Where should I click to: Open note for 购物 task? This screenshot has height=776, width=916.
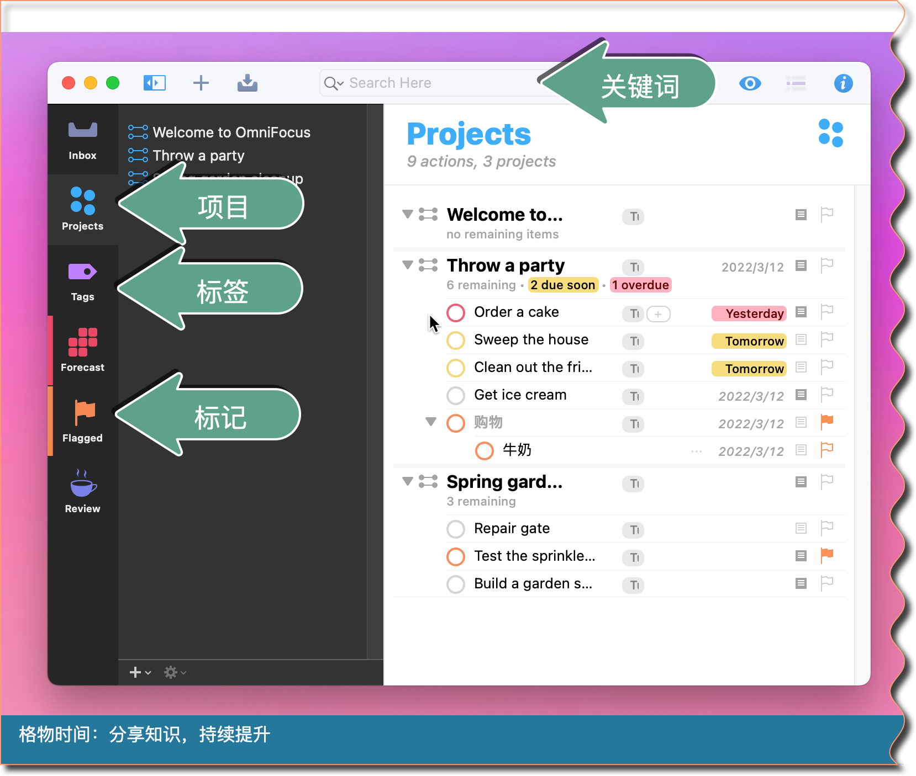point(801,422)
